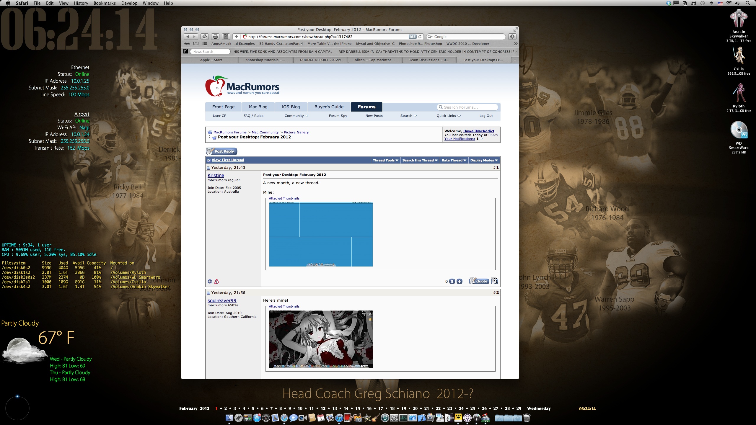Click the Safari forward arrow
This screenshot has height=425, width=756.
[x=194, y=37]
